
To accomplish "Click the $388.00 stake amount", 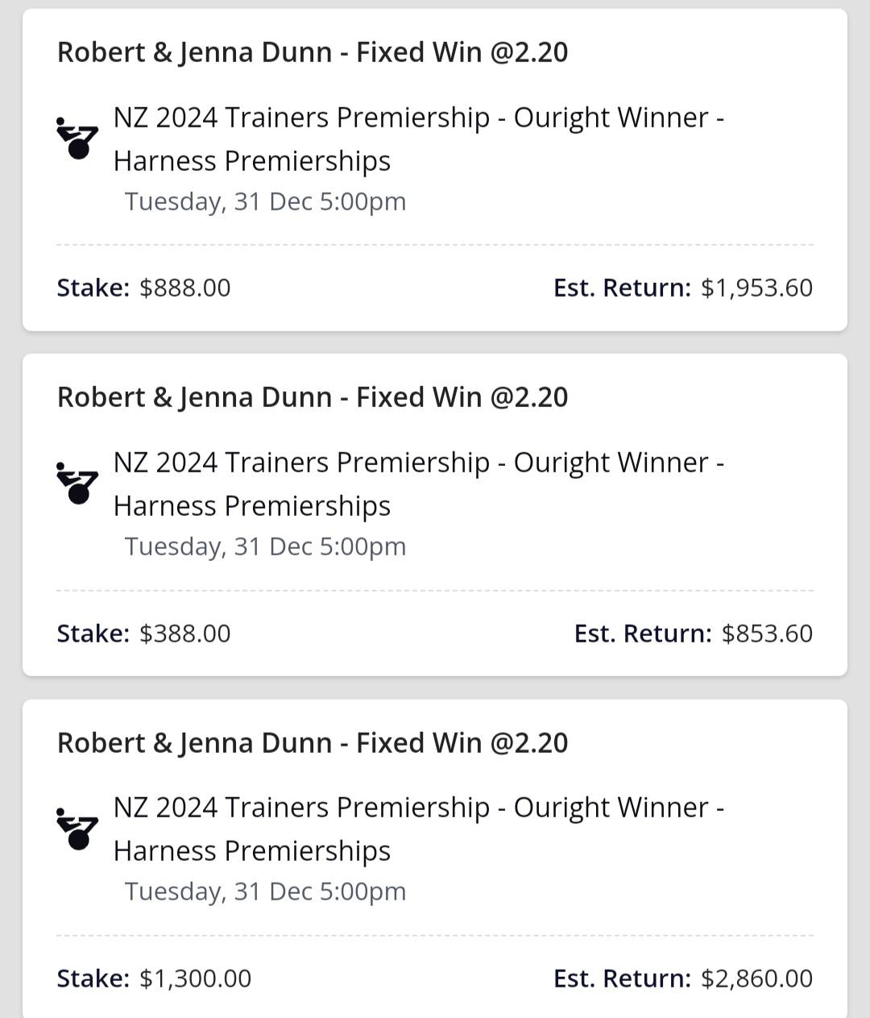I will (185, 634).
